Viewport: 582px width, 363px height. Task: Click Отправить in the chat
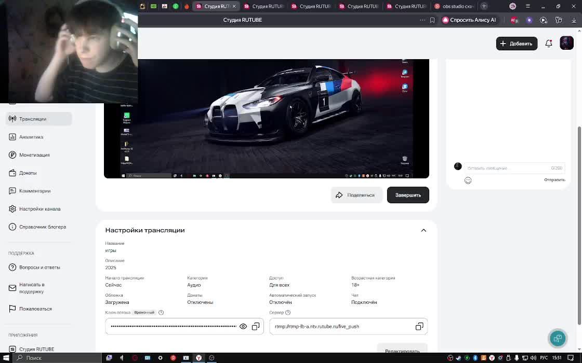(x=554, y=179)
